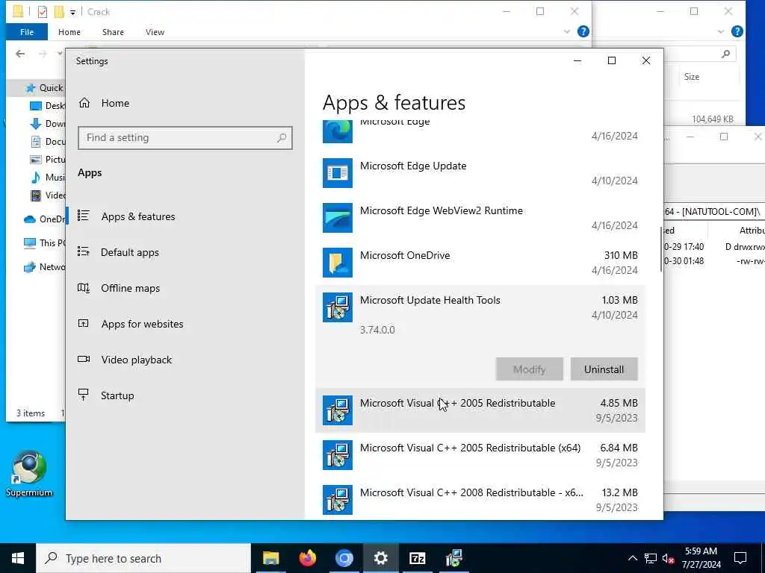Click the Update Health Tools installer icon
Screen dimensions: 765x573
point(337,307)
